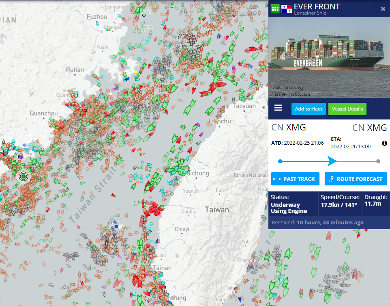Click the gray end dot of voyage progress
390x306 pixels.
tap(378, 161)
